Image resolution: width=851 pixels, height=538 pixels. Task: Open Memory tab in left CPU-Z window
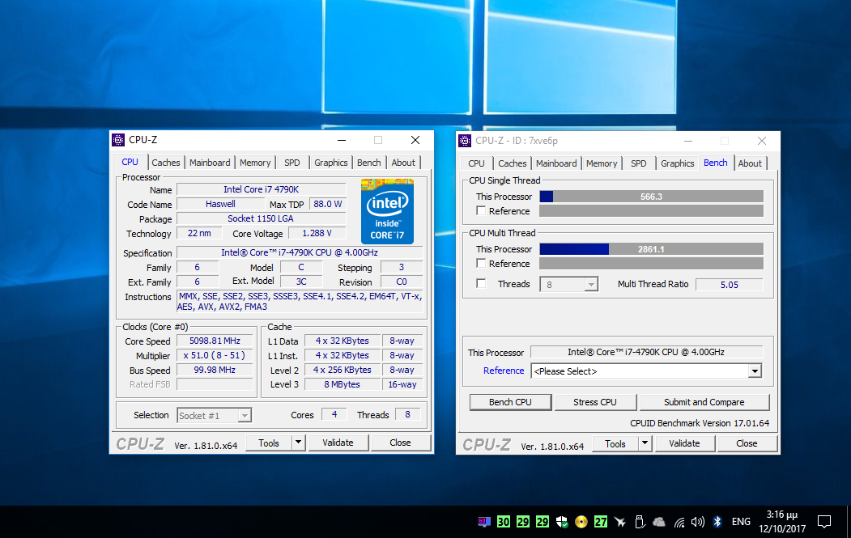(x=255, y=163)
